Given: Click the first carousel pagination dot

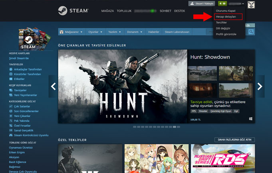Looking at the screenshot, I should [134, 126].
